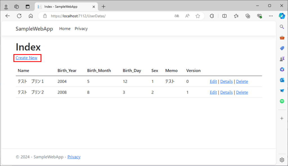Click the Create New link
The image size is (288, 166).
[26, 58]
